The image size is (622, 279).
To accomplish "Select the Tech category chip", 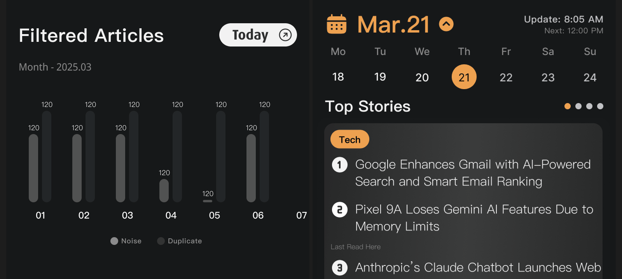I will pos(349,139).
